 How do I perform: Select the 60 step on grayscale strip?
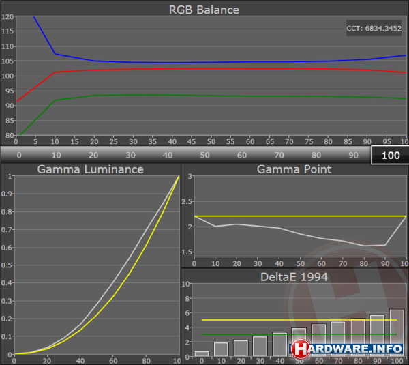pos(241,155)
